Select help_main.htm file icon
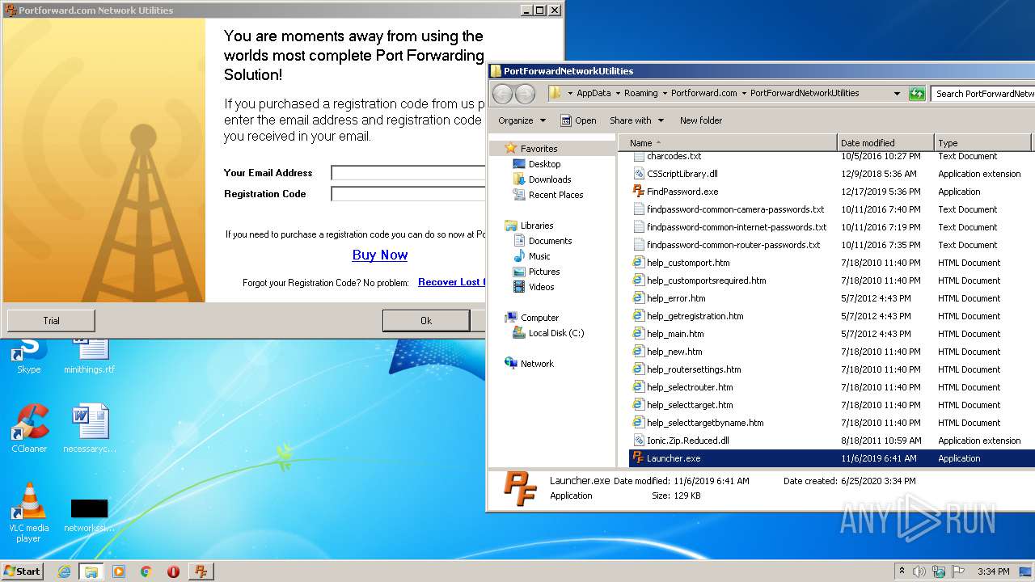Screen dimensions: 1035x582 click(x=638, y=334)
